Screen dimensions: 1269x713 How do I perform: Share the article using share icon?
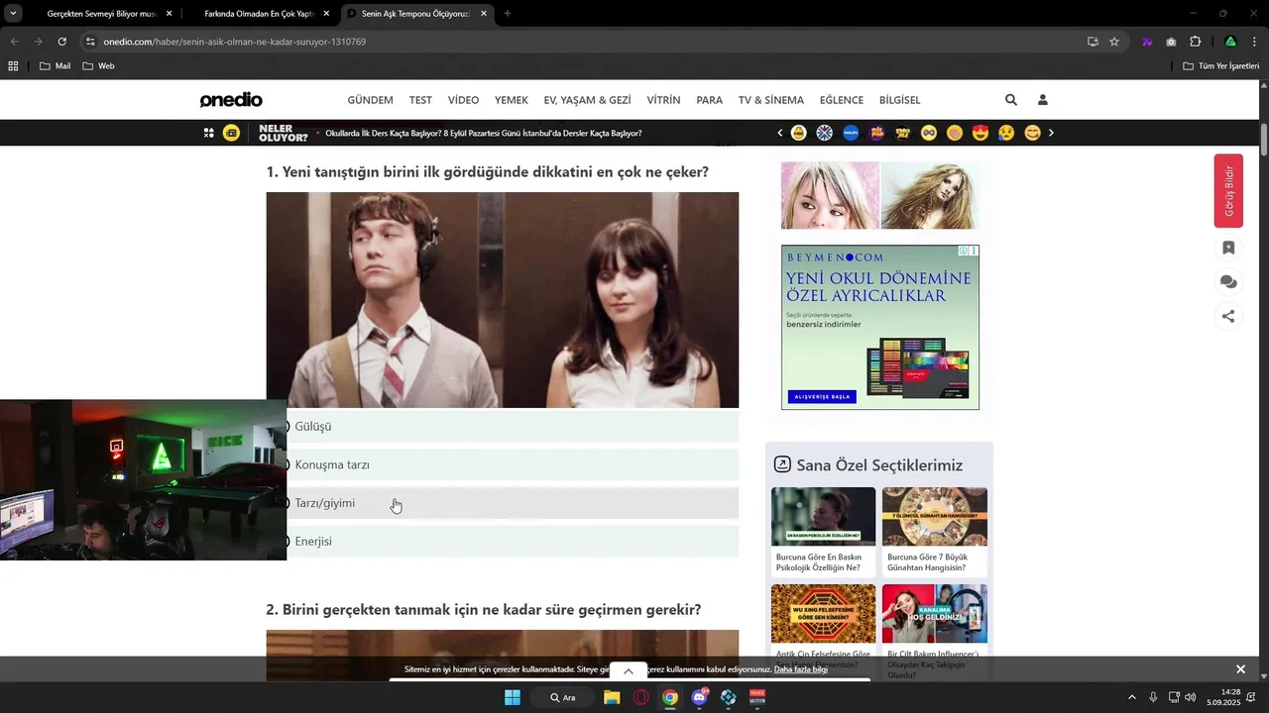(1228, 317)
